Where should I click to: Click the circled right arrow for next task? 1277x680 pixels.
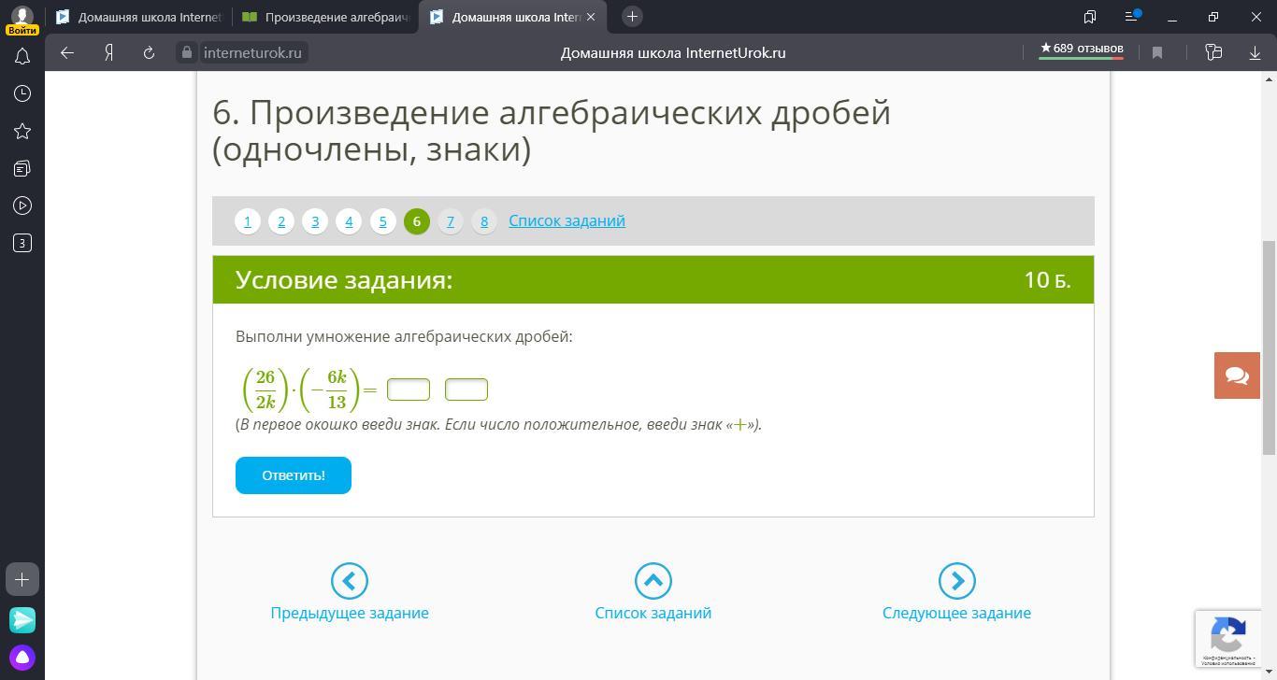pos(956,581)
